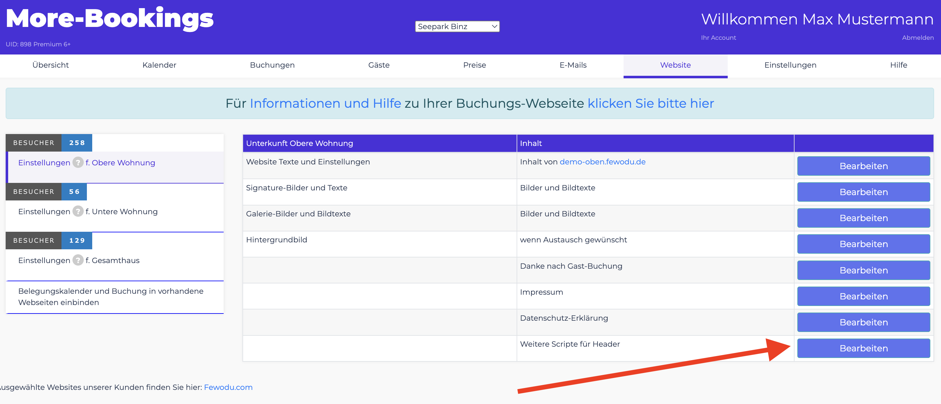Click Bearbeiten for Impressum
Image resolution: width=941 pixels, height=404 pixels.
[x=864, y=296]
